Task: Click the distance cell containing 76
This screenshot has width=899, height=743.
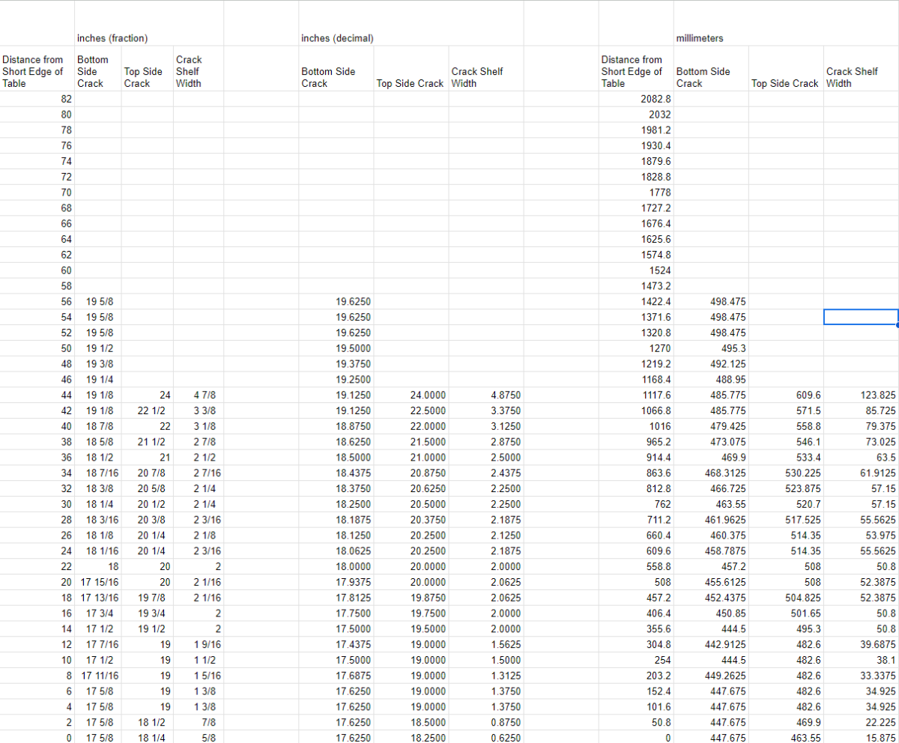Action: (37, 146)
